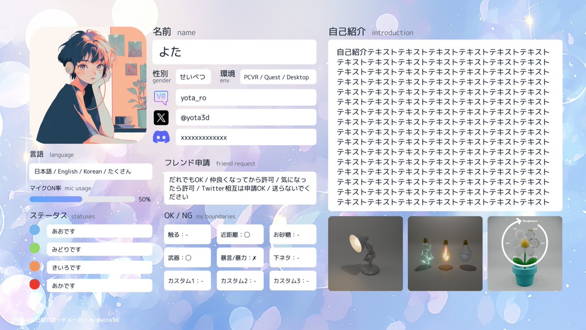Viewport: 586px width, 330px height.
Task: Select the blue status circle
Action: click(35, 230)
